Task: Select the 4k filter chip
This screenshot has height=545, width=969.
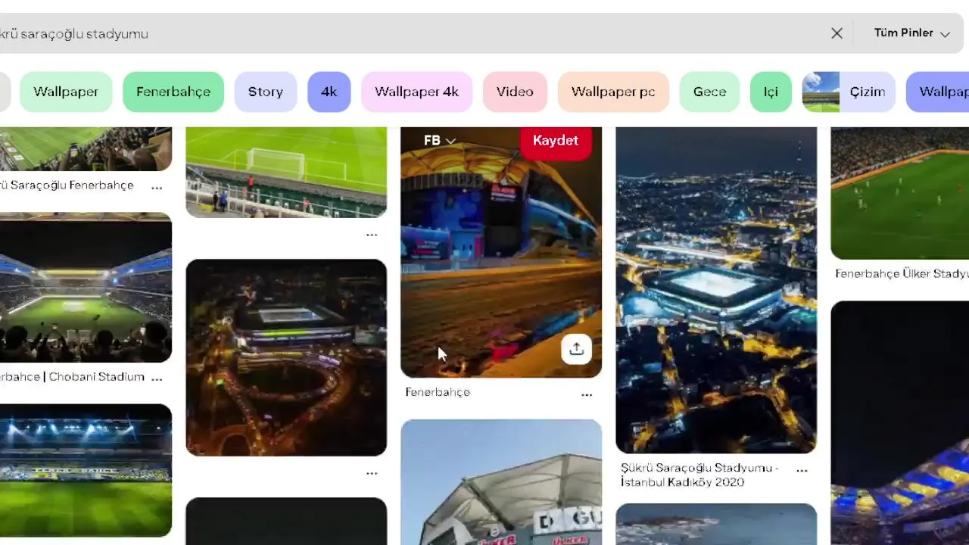Action: (x=329, y=92)
